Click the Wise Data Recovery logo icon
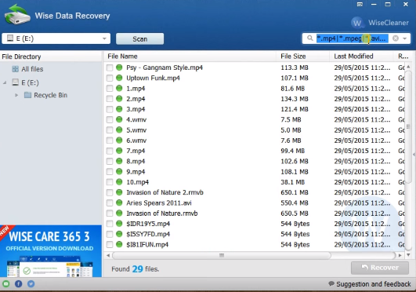The image size is (416, 292). [17, 15]
